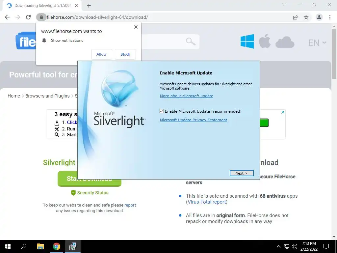The image size is (337, 253).
Task: Open taskbar search magnifier
Action: click(x=24, y=246)
